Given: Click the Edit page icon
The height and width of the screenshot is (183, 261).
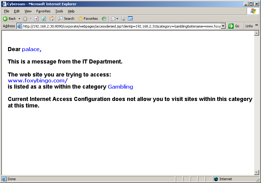Looking at the screenshot, I should [130, 19].
